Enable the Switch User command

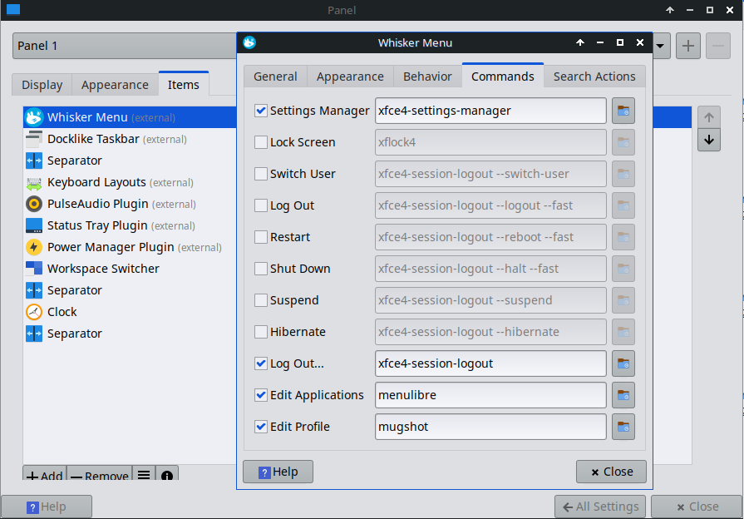point(261,174)
